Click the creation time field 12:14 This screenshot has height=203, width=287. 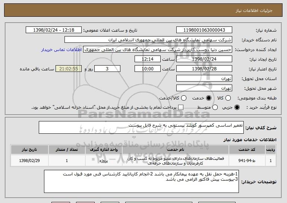(x=148, y=59)
